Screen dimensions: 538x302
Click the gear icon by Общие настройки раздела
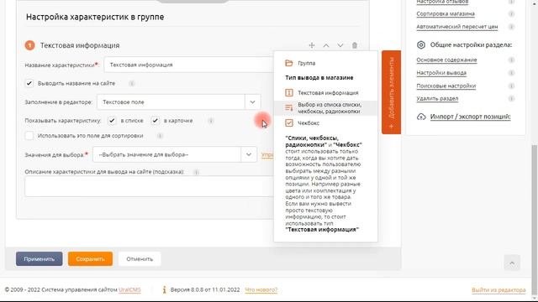(x=421, y=44)
